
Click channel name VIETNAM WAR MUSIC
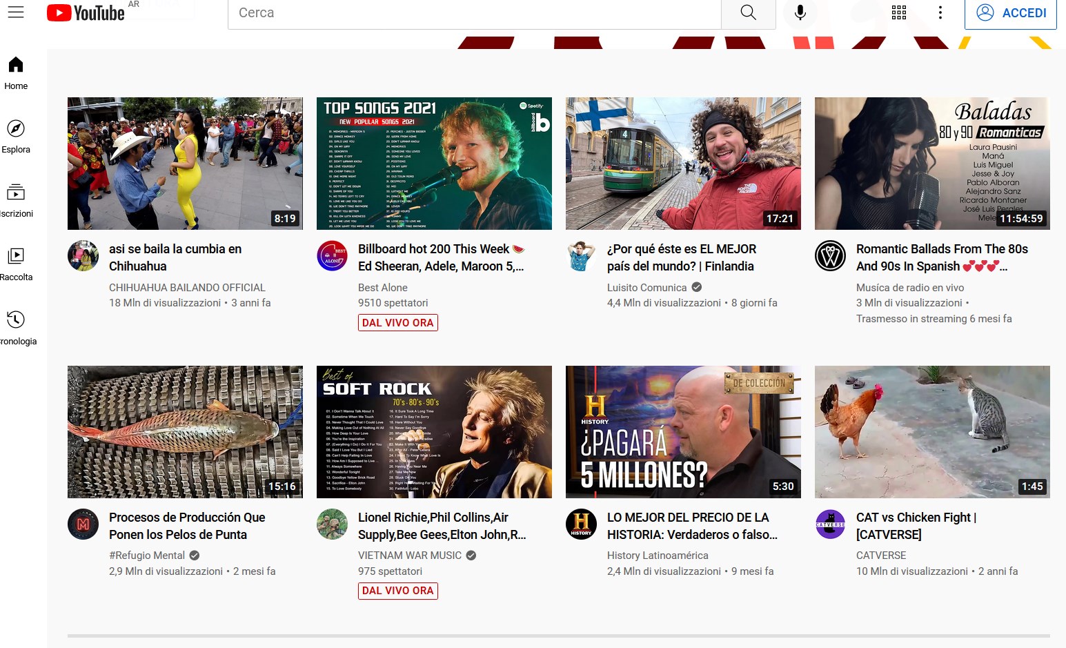click(410, 556)
